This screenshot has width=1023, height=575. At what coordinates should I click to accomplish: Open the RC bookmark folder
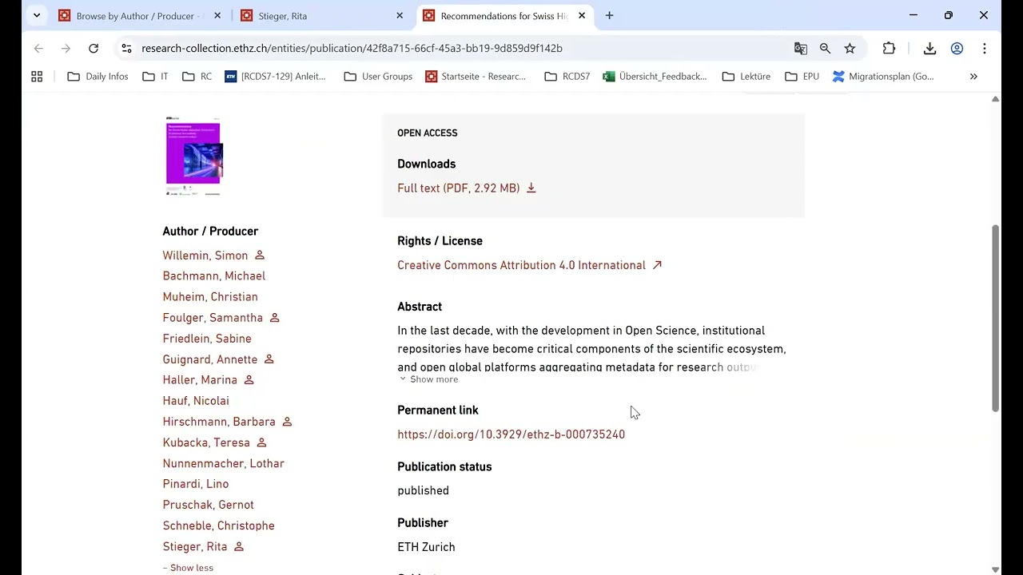coord(197,77)
